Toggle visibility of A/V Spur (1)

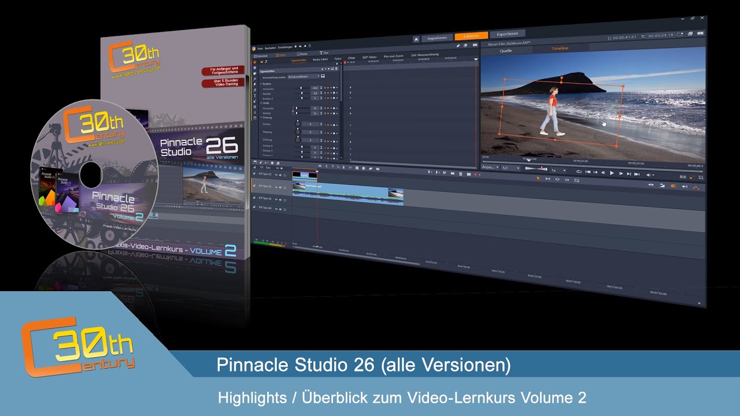pos(276,174)
